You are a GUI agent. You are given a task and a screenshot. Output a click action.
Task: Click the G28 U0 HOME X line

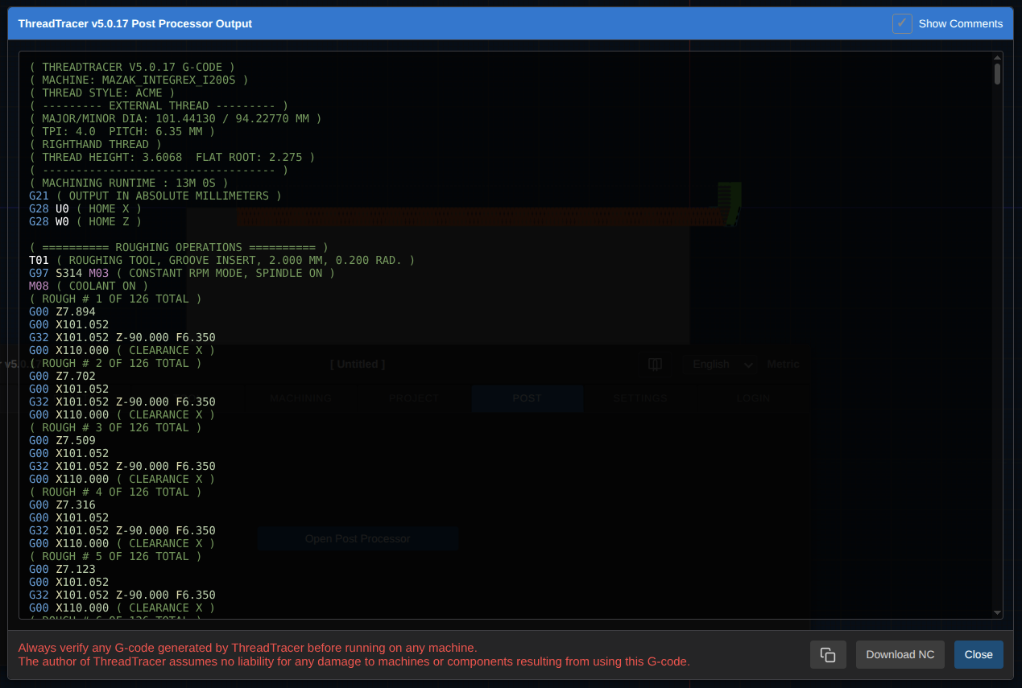click(x=85, y=208)
